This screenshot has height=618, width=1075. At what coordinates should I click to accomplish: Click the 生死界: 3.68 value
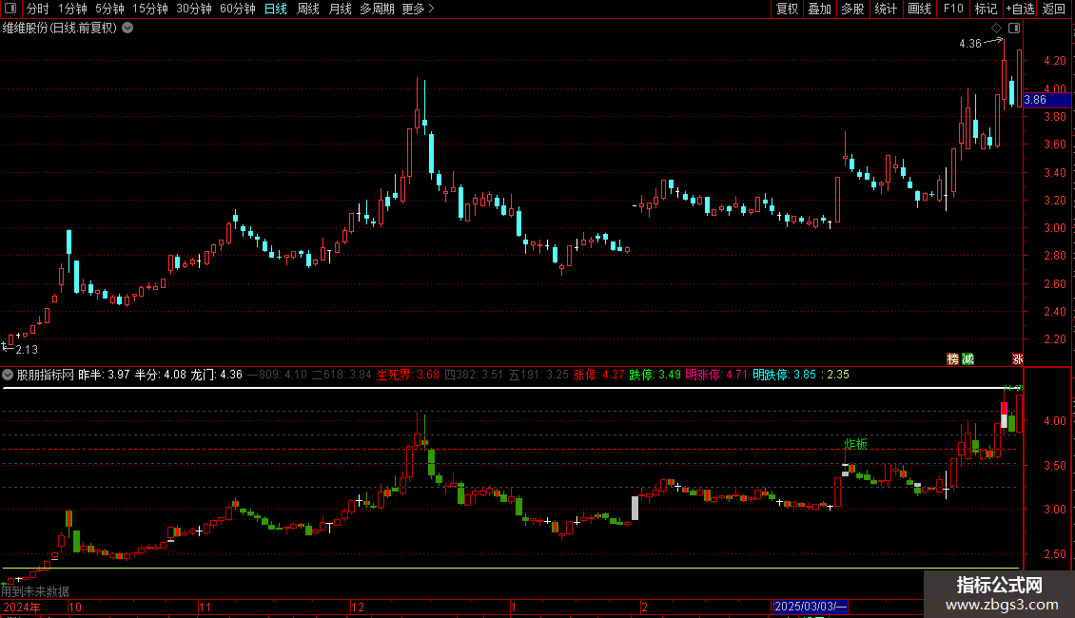click(x=408, y=375)
